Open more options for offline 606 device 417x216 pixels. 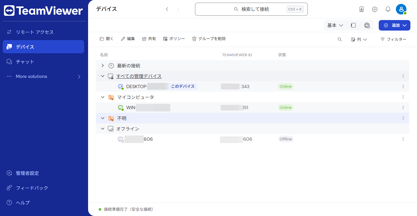(403, 139)
